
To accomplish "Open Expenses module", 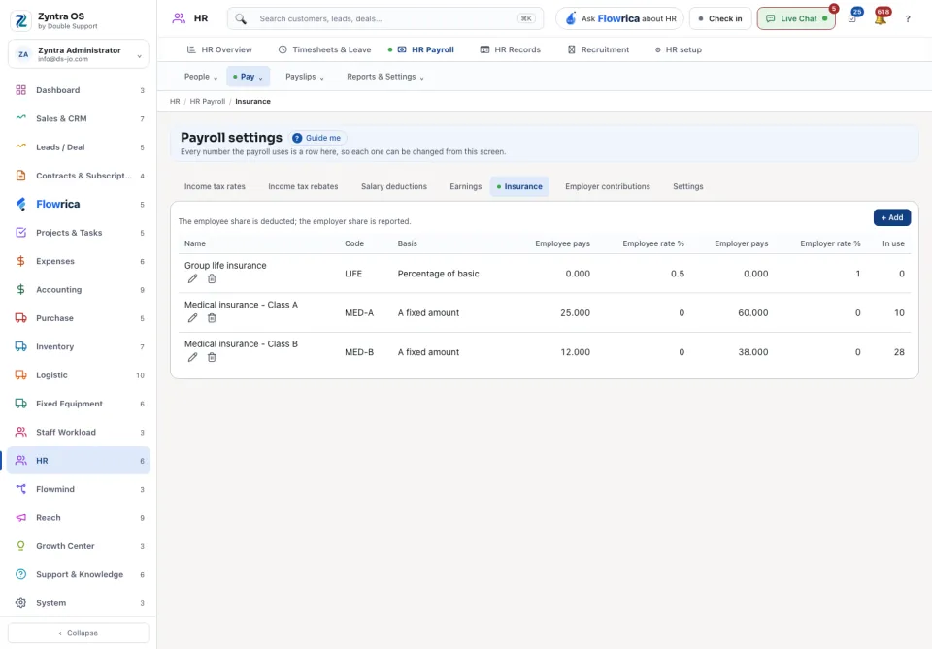I will coord(79,261).
